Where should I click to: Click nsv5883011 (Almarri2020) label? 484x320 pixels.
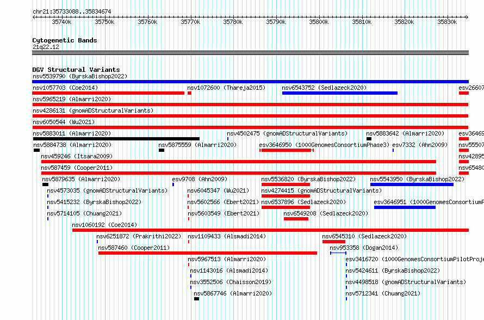point(72,133)
